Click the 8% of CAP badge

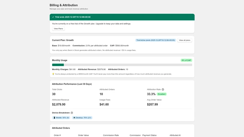tap(186, 60)
